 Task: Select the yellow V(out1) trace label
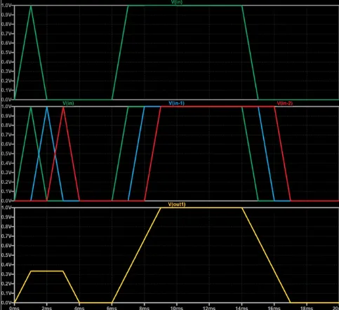(x=177, y=204)
